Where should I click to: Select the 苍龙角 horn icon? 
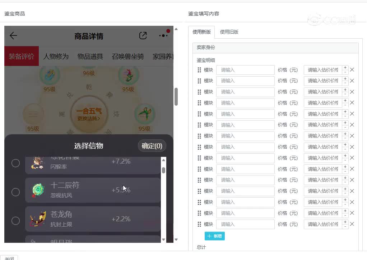point(38,219)
